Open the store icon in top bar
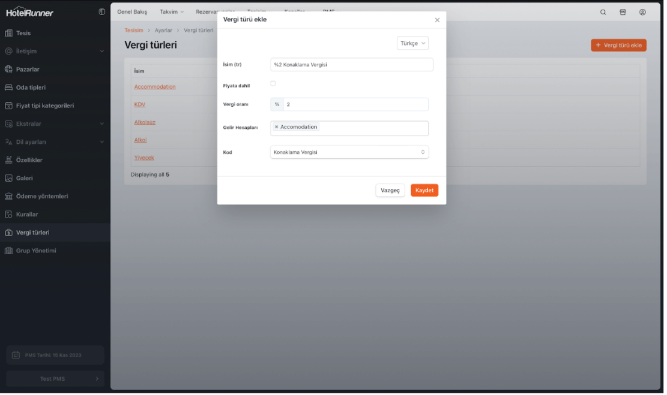667x395 pixels. [x=623, y=12]
